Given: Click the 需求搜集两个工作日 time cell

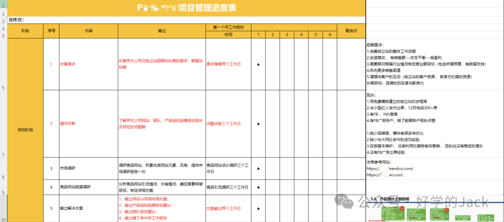Looking at the screenshot, I should coord(228,64).
